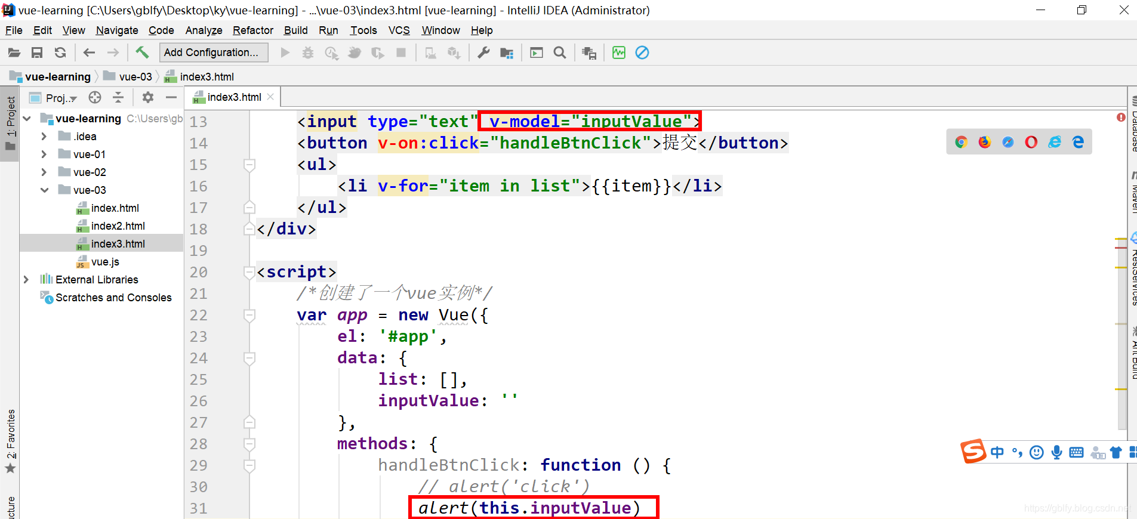Image resolution: width=1137 pixels, height=519 pixels.
Task: Navigate back with the left arrow icon
Action: coord(90,53)
